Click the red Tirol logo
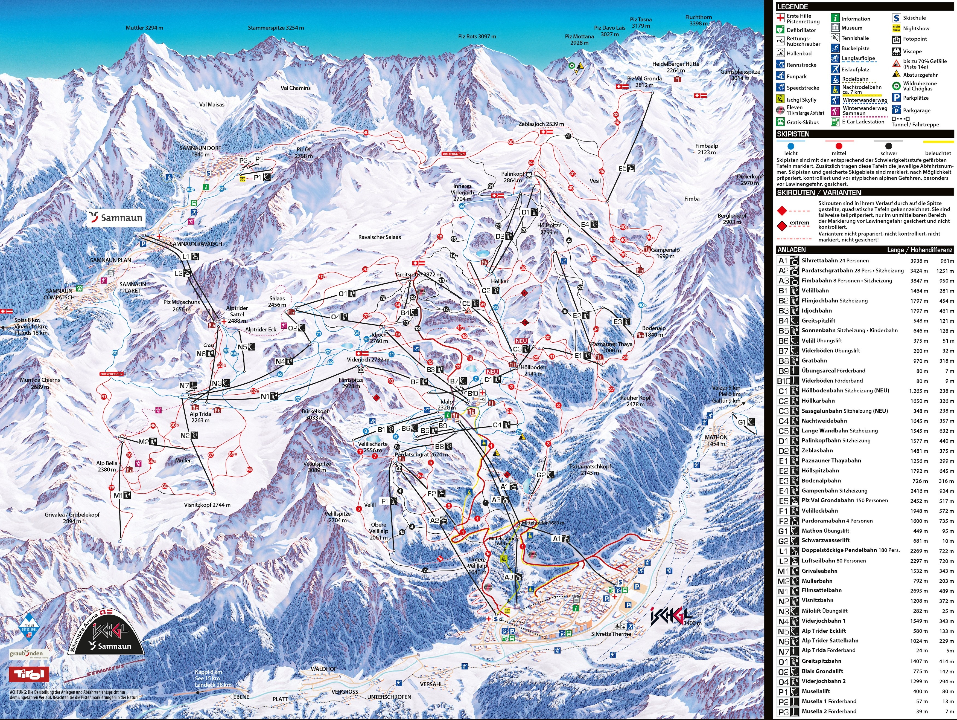Screen dimensions: 957x720 [29, 674]
